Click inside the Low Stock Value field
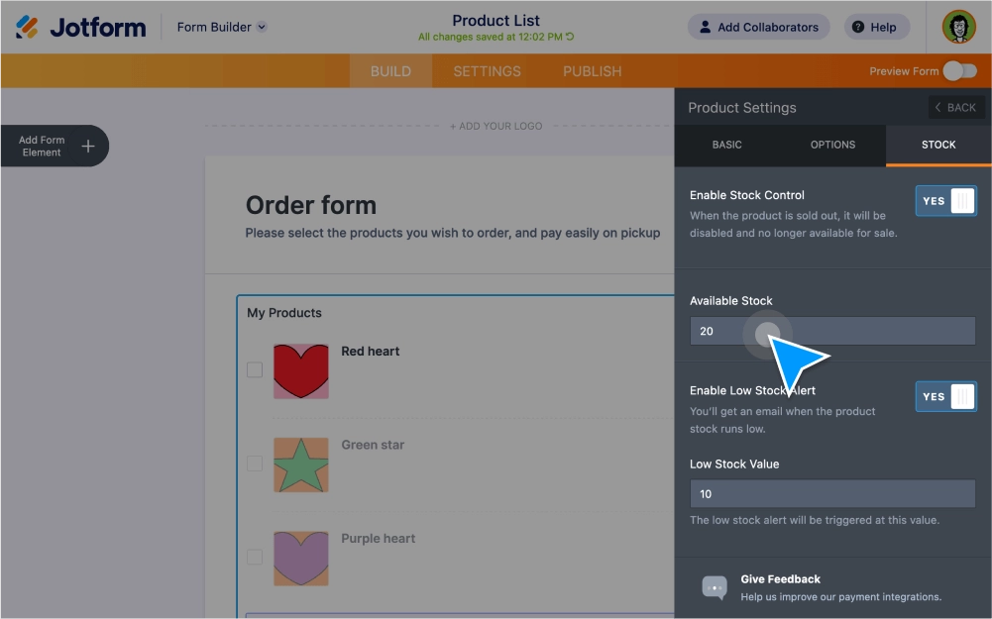 coord(831,493)
